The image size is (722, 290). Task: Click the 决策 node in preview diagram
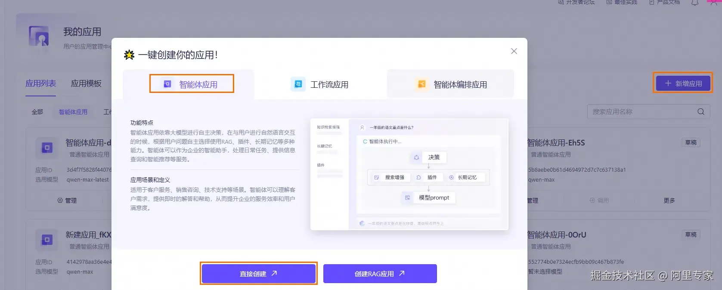[x=428, y=157]
